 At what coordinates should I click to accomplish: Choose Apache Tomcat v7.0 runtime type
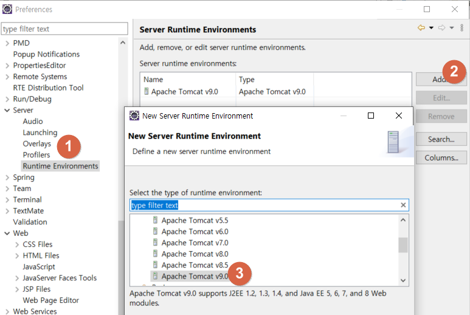[x=195, y=243]
